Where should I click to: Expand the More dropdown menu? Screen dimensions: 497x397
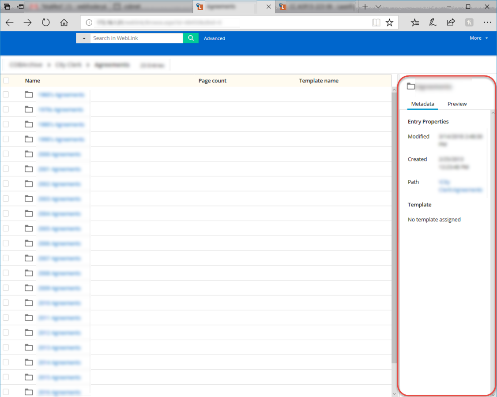click(478, 38)
